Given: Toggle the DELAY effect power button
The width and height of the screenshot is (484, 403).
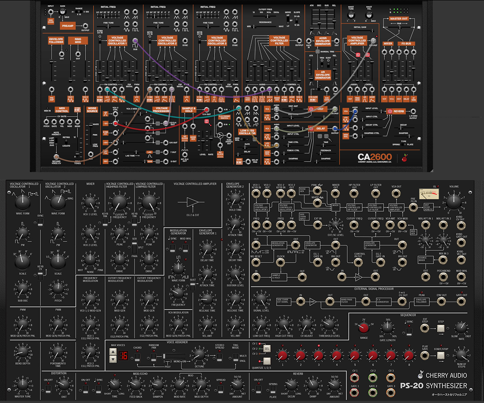Looking at the screenshot, I should [x=311, y=129].
